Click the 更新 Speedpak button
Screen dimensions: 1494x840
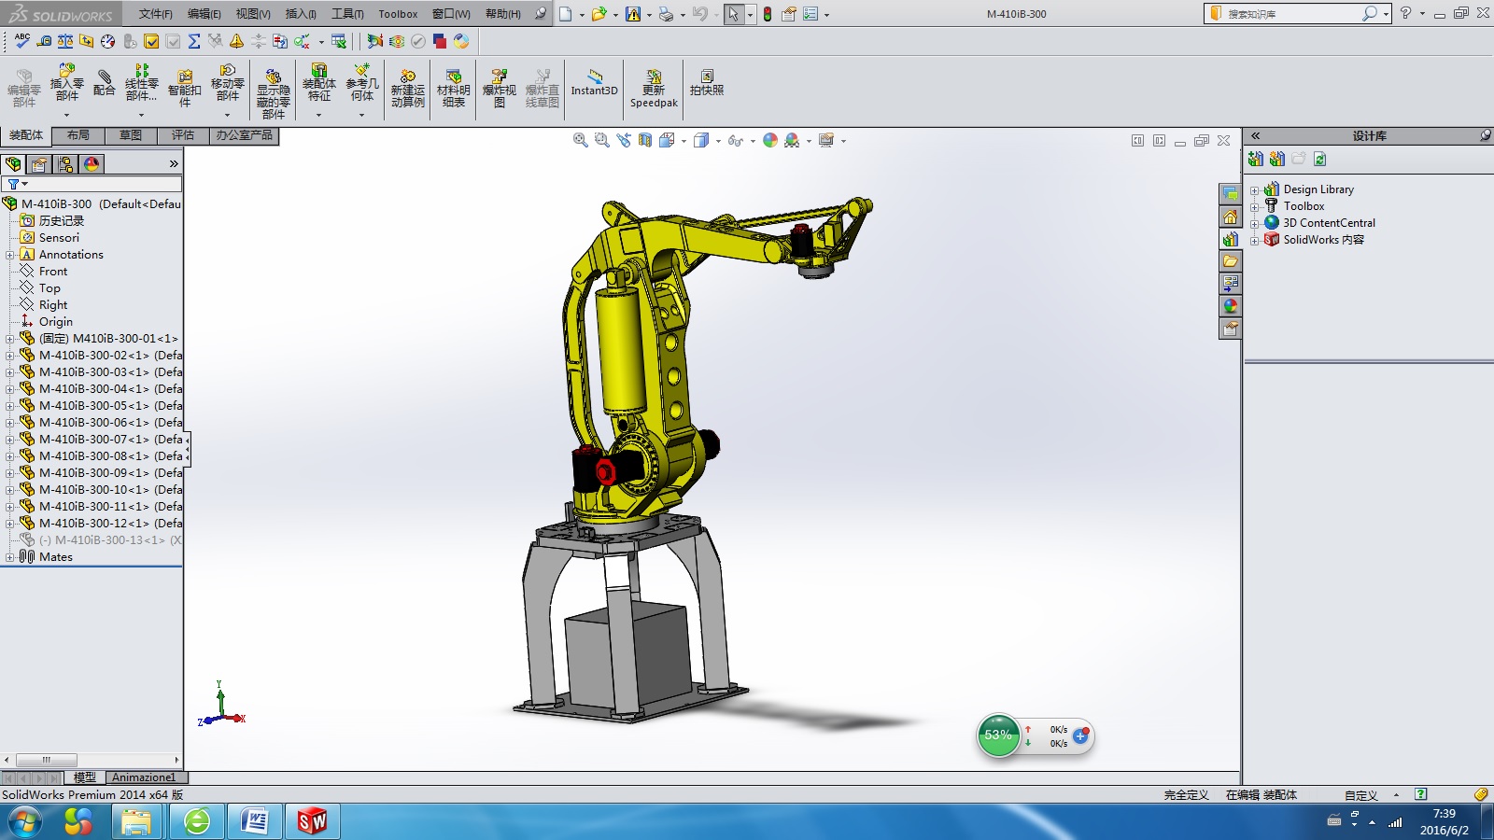click(654, 88)
